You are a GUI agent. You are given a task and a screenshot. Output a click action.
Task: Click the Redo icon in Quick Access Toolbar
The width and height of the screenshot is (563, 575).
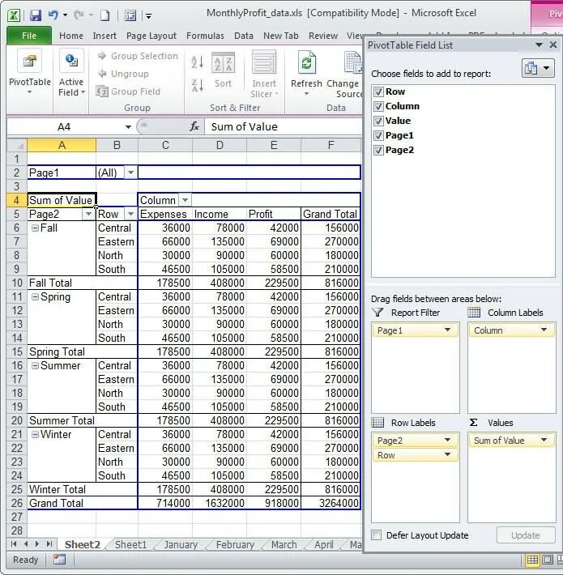(79, 15)
